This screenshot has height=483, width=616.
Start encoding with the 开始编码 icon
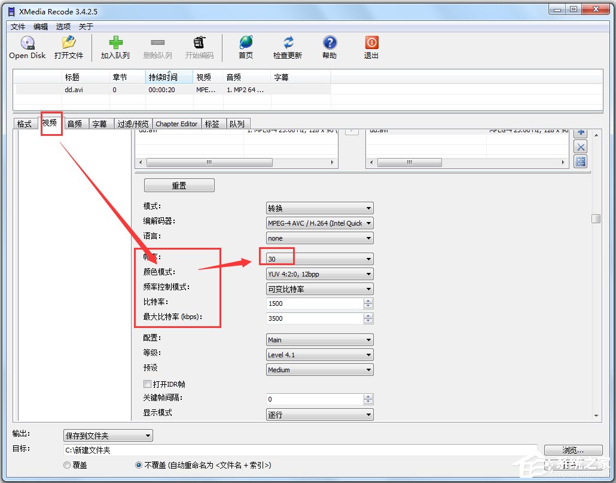(199, 48)
